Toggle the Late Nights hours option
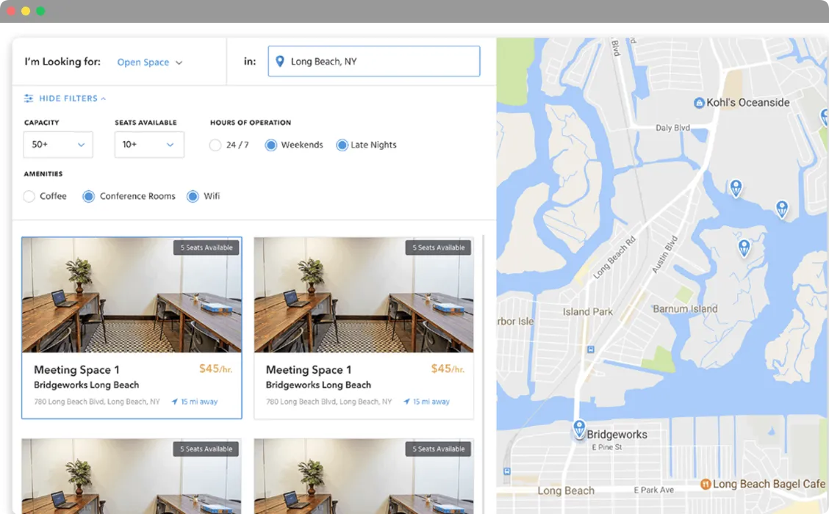 (342, 145)
